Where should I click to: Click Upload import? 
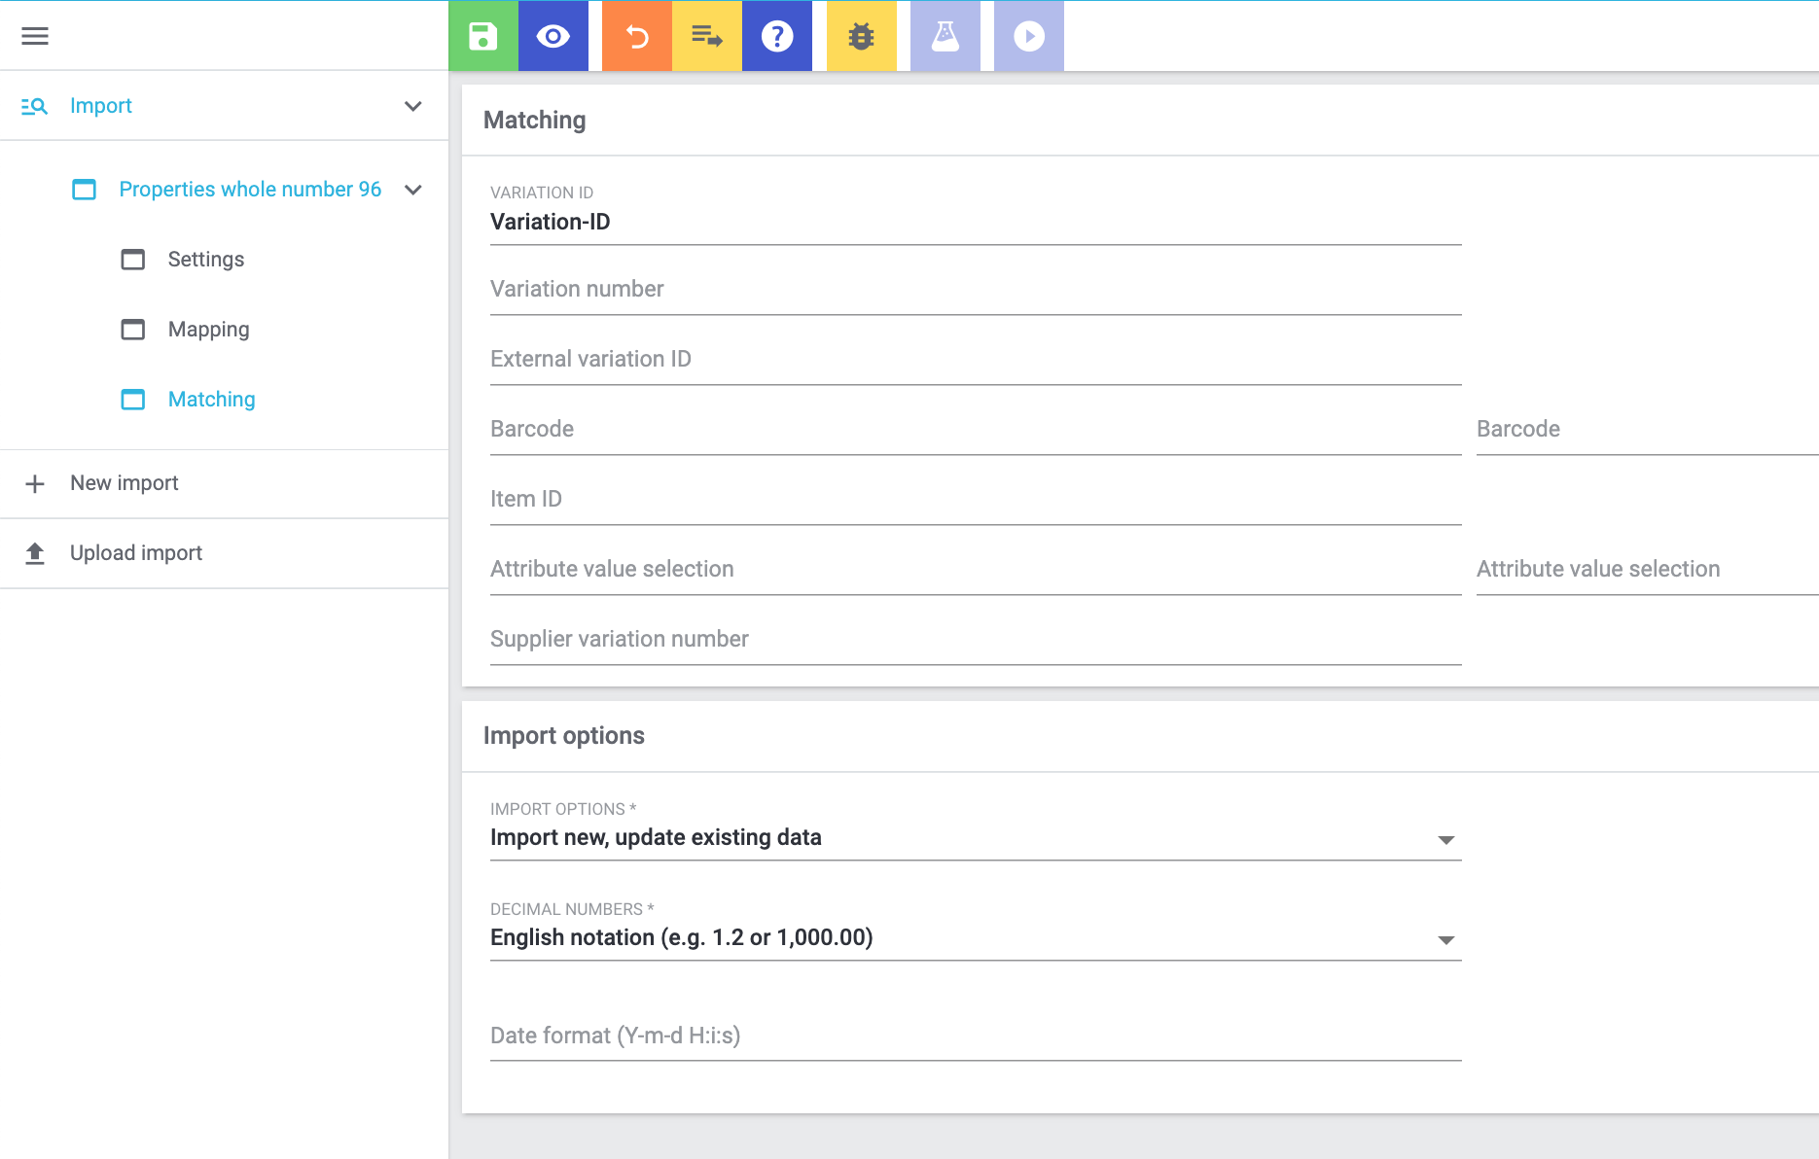coord(135,553)
